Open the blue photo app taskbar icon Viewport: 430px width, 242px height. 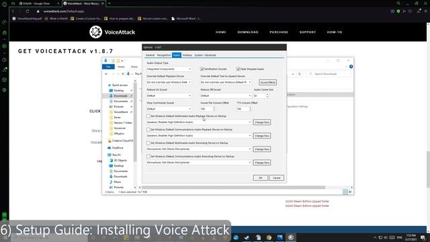tap(279, 237)
